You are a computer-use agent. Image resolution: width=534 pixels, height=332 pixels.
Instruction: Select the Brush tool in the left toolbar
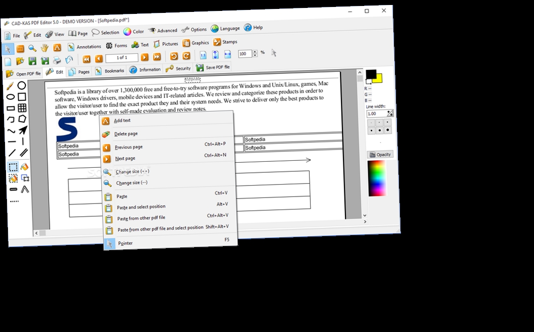coord(10,85)
